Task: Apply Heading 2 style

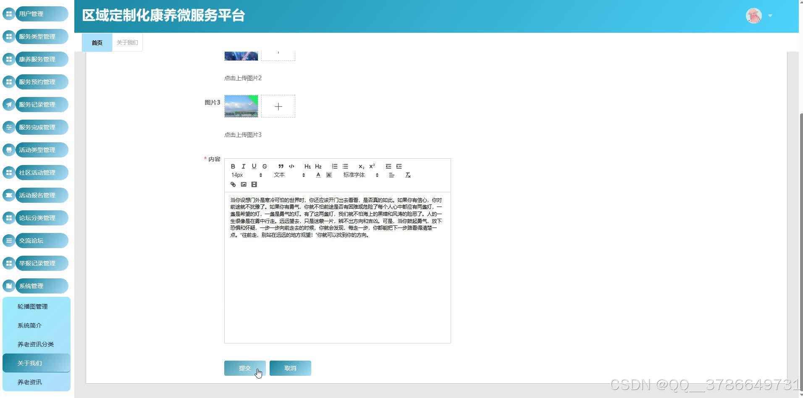Action: [x=318, y=166]
